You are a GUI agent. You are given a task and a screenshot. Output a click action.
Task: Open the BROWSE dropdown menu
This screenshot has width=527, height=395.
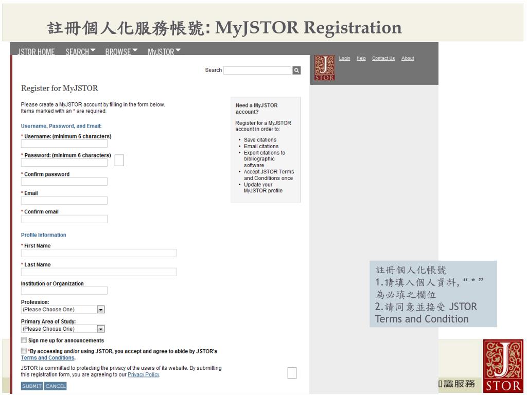click(x=121, y=52)
